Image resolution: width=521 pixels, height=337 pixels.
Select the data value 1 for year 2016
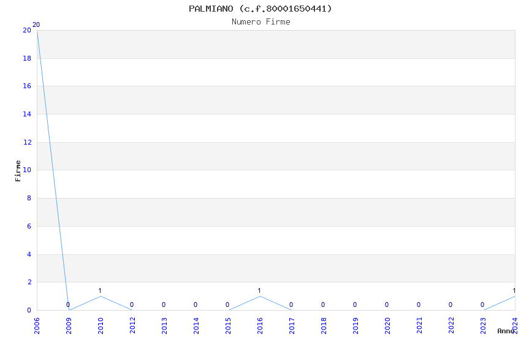click(x=259, y=290)
